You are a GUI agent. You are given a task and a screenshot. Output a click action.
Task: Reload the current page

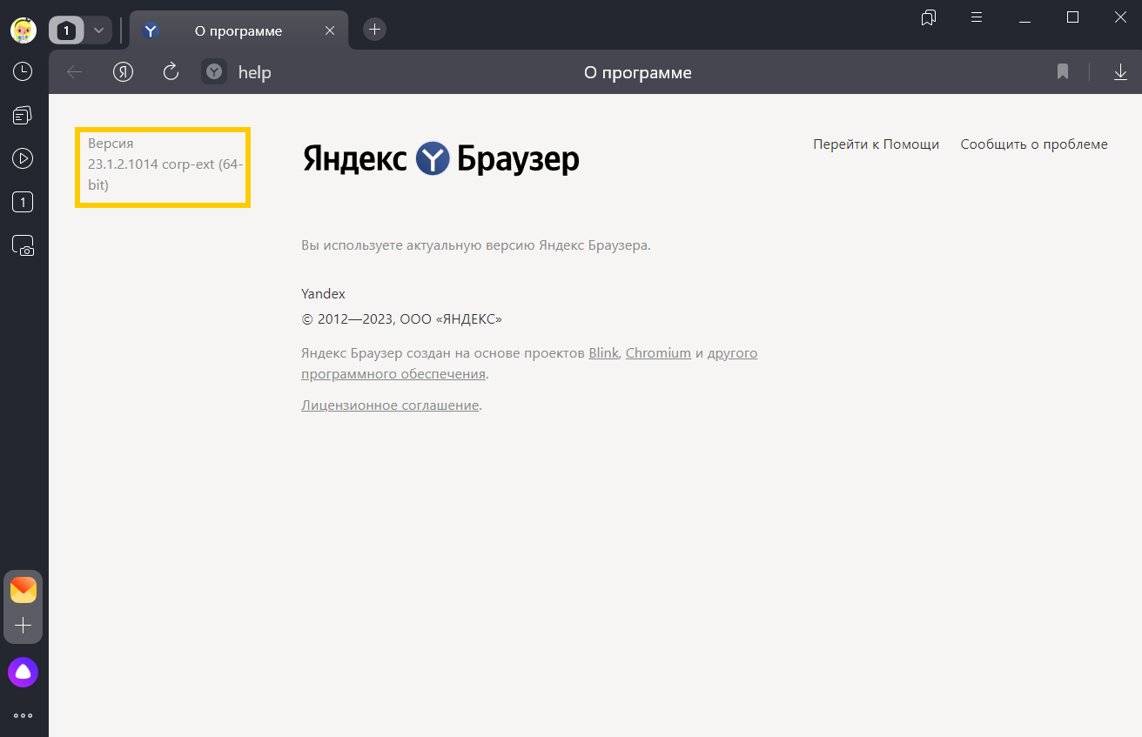(x=171, y=72)
